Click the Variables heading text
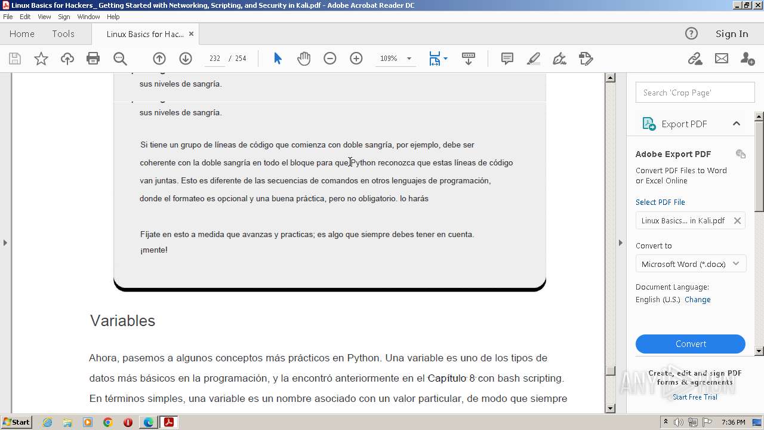764x430 pixels. click(122, 321)
